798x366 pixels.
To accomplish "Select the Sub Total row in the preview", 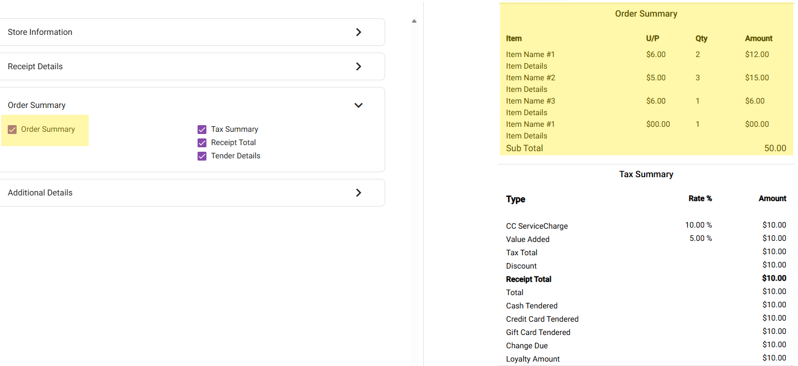I will coord(525,148).
